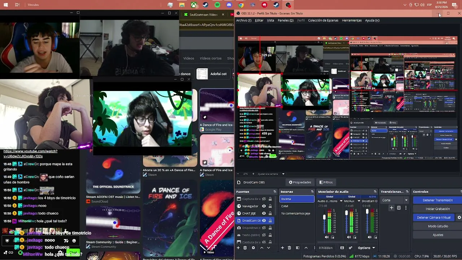Select 'Adofai ost' suggestion chip in browser
The image size is (462, 260).
213,74
